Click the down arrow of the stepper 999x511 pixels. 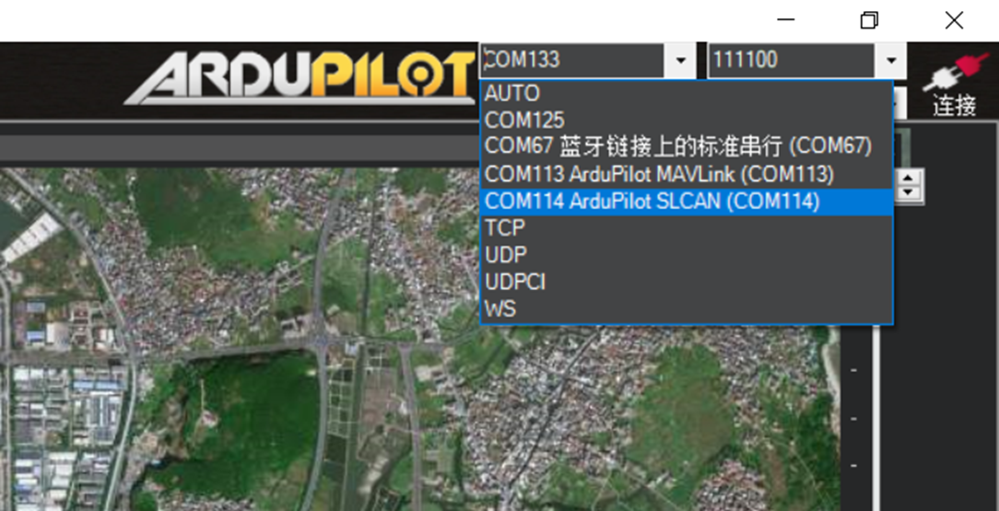tap(909, 193)
